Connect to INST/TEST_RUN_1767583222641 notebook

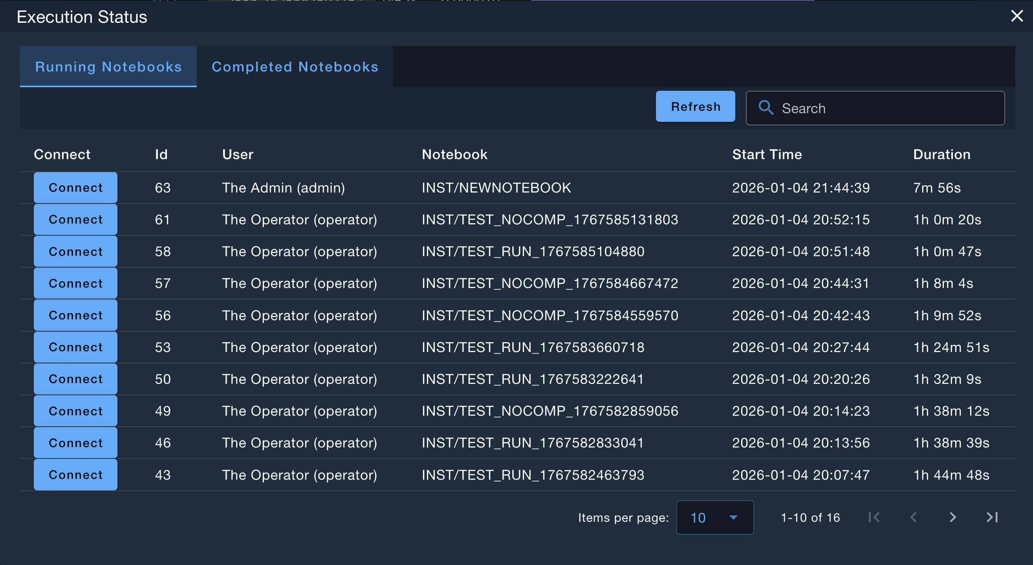tap(75, 379)
